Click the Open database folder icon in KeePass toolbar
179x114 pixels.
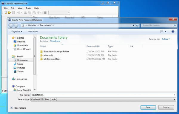pos(9,12)
